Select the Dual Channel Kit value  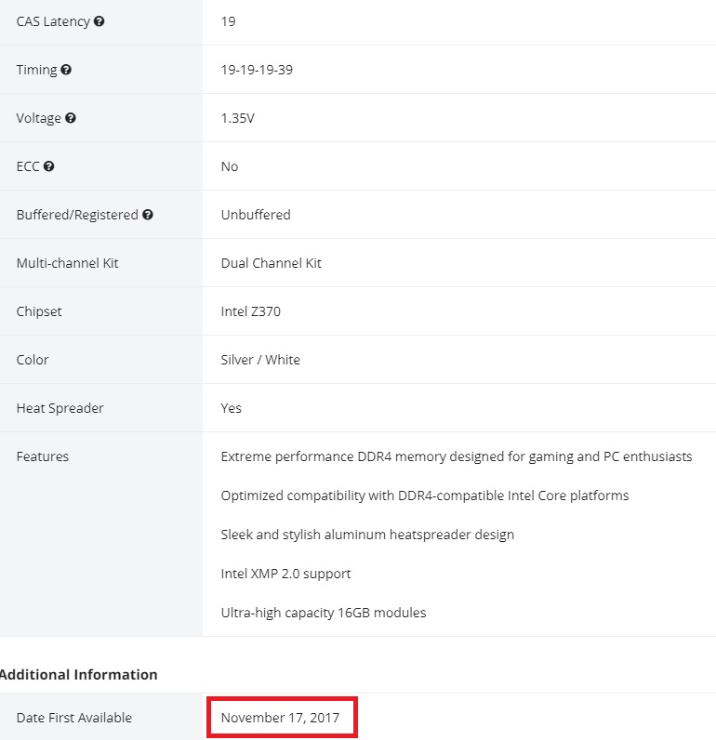[x=271, y=263]
